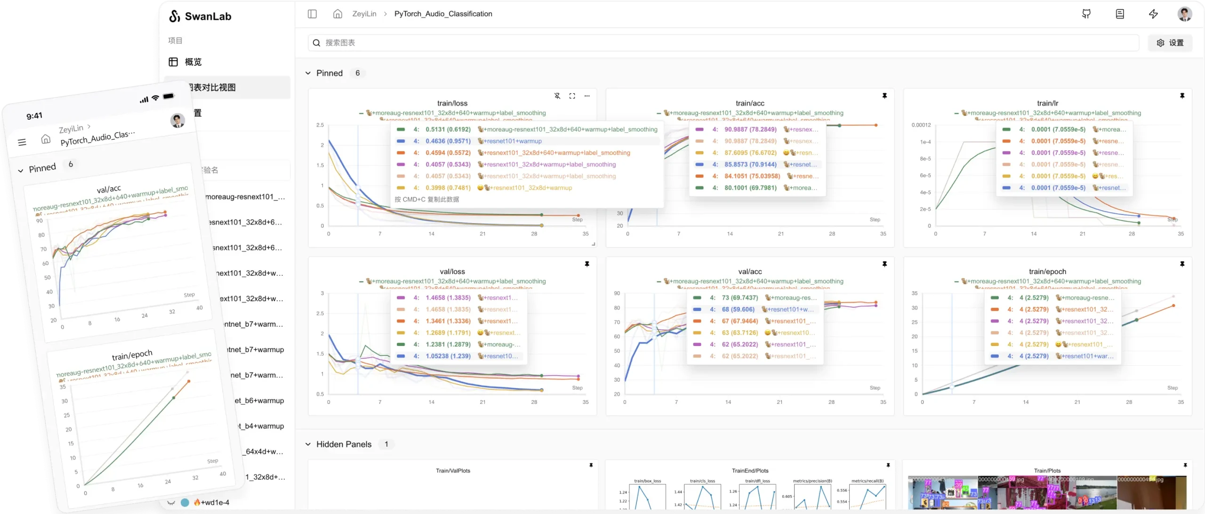Pin the Train/ValPlots hidden panel

(x=591, y=465)
